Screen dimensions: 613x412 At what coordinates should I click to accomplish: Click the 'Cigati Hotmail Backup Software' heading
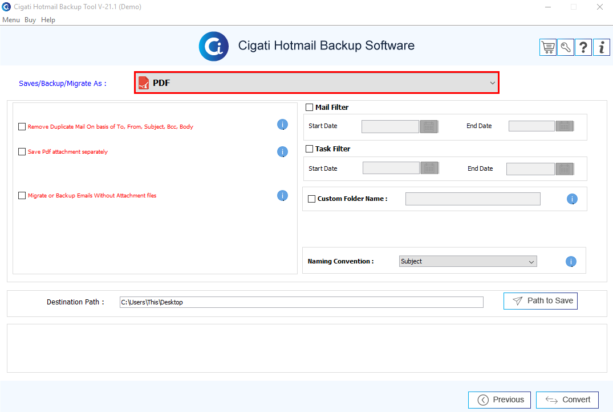click(326, 46)
